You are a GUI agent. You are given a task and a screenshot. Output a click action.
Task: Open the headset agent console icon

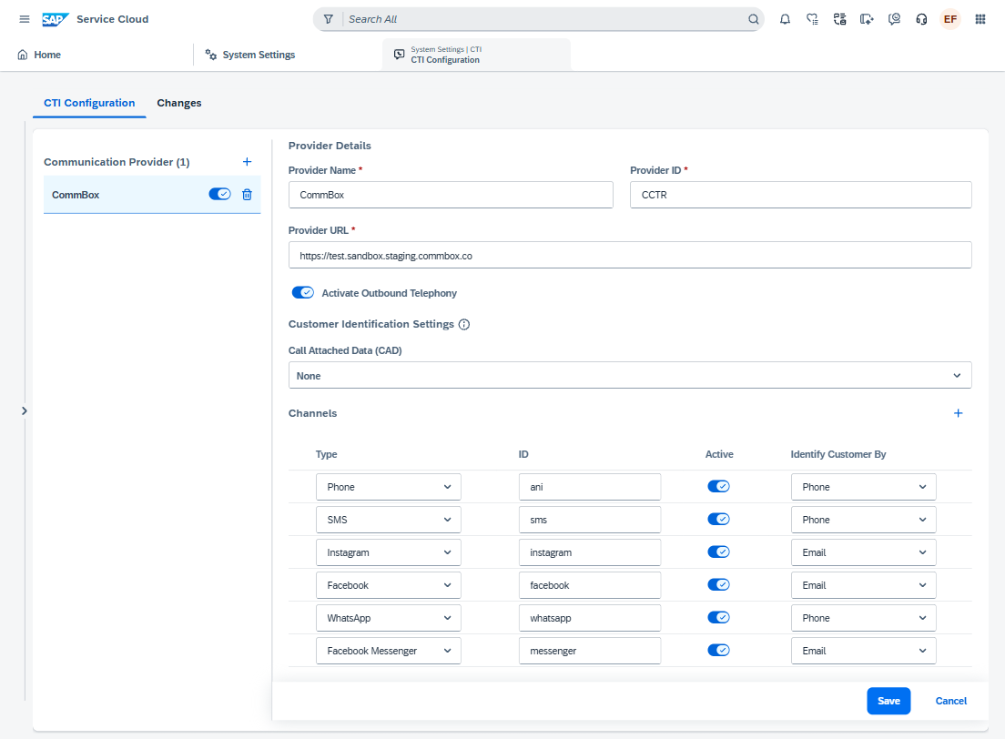click(x=921, y=19)
